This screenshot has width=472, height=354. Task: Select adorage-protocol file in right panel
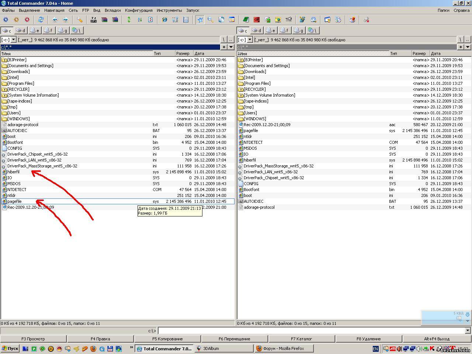[354, 207]
